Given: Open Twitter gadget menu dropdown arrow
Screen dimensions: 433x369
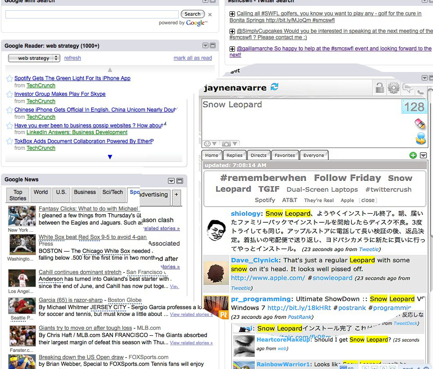Looking at the screenshot, I should pyautogui.click(x=425, y=78).
